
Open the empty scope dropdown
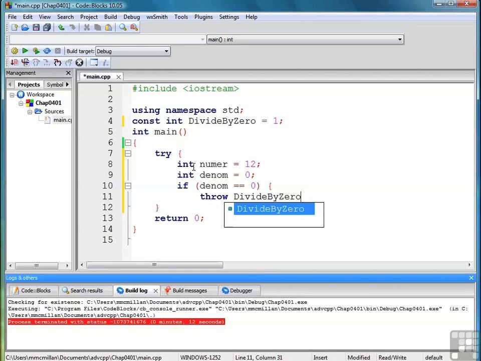point(107,40)
